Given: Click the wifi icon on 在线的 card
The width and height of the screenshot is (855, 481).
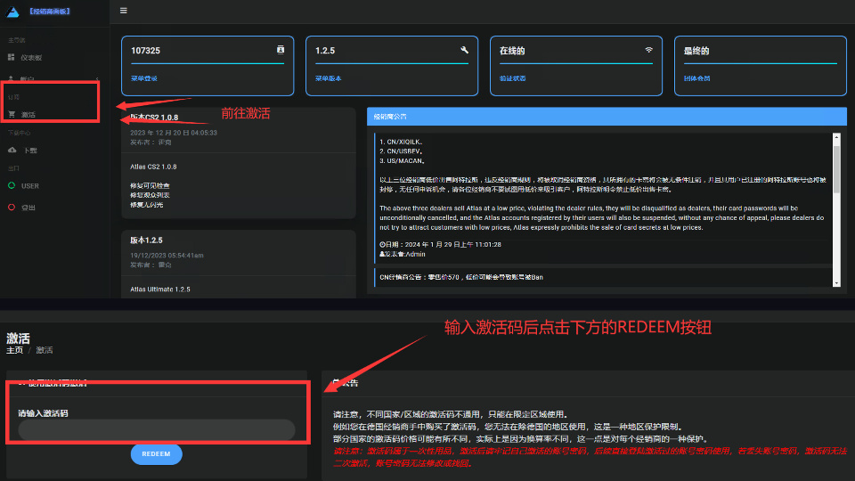Looking at the screenshot, I should click(x=648, y=50).
